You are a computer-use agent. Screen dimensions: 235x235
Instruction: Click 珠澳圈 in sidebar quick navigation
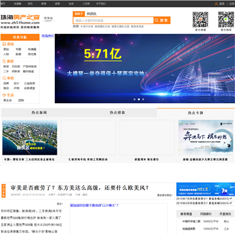[x=32, y=50]
